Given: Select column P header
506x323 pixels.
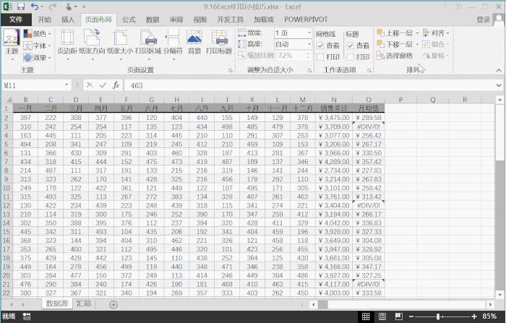Looking at the screenshot, I should point(400,100).
